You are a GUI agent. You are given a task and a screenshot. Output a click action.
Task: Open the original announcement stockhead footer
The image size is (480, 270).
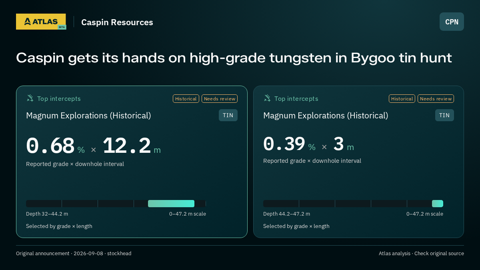(x=74, y=254)
